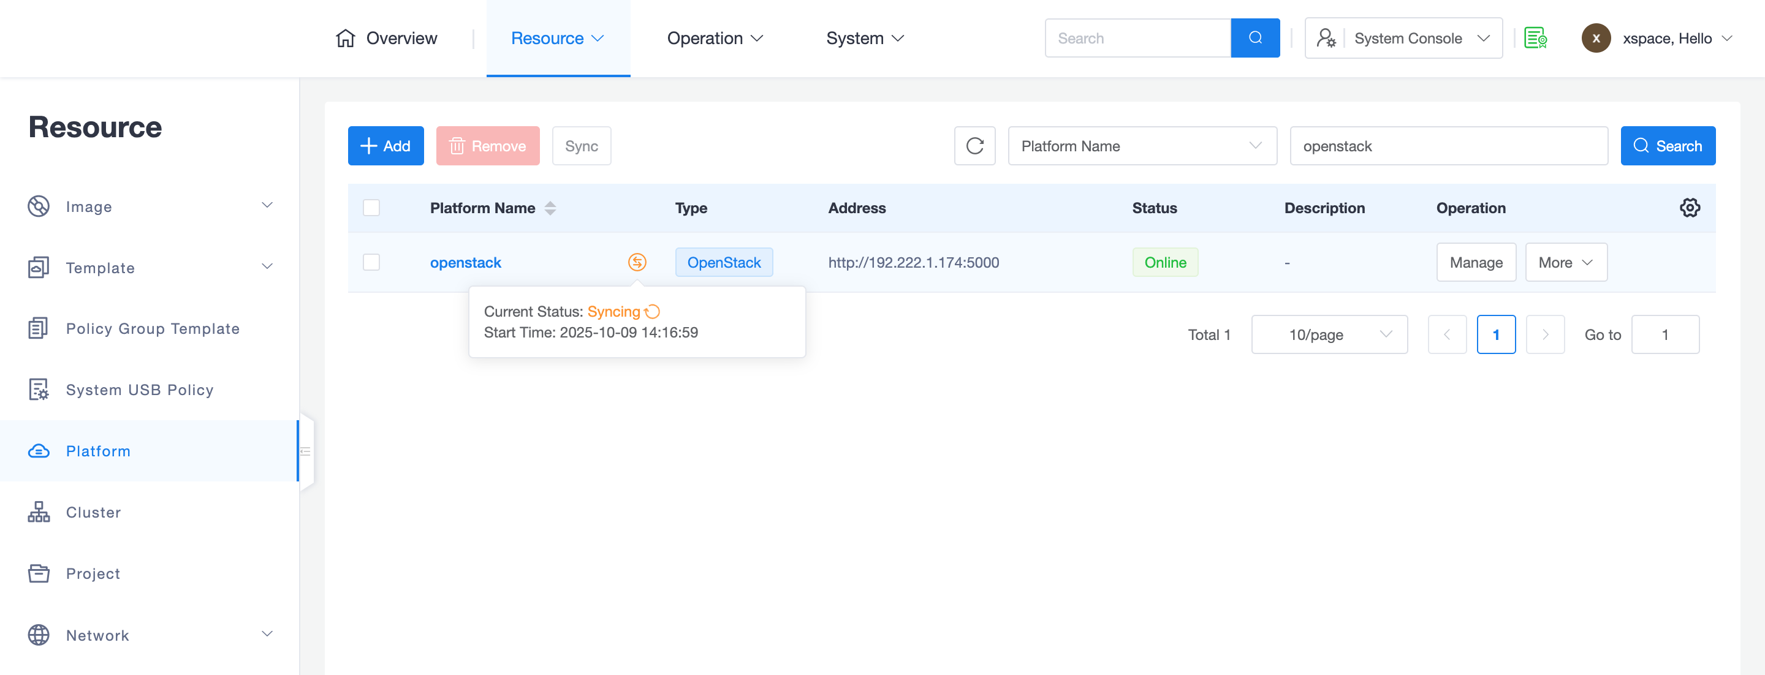Click the table column settings gear
Viewport: 1765px width, 675px height.
click(x=1689, y=208)
